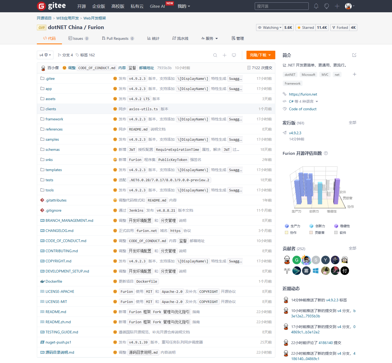
Task: Expand the 克隆/下载 dropdown
Action: (x=261, y=55)
